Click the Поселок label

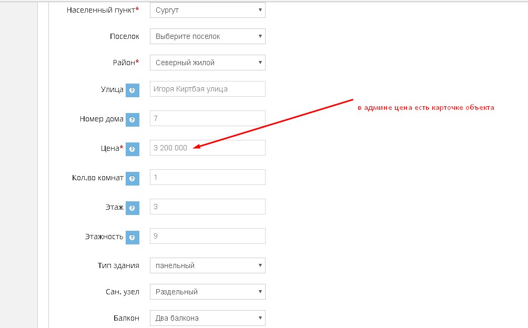click(x=124, y=36)
